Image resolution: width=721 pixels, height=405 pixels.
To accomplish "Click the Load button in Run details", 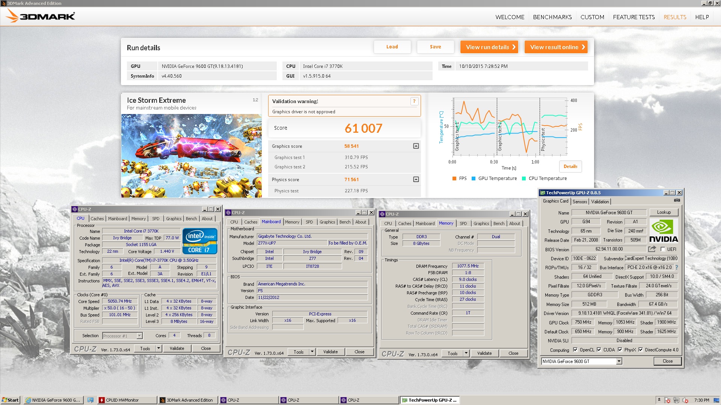I will point(392,47).
